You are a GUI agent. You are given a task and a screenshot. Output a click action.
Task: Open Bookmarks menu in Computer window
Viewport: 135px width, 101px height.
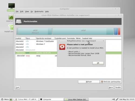coord(39,12)
